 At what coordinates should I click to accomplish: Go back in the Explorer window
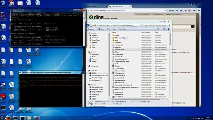click(88, 25)
